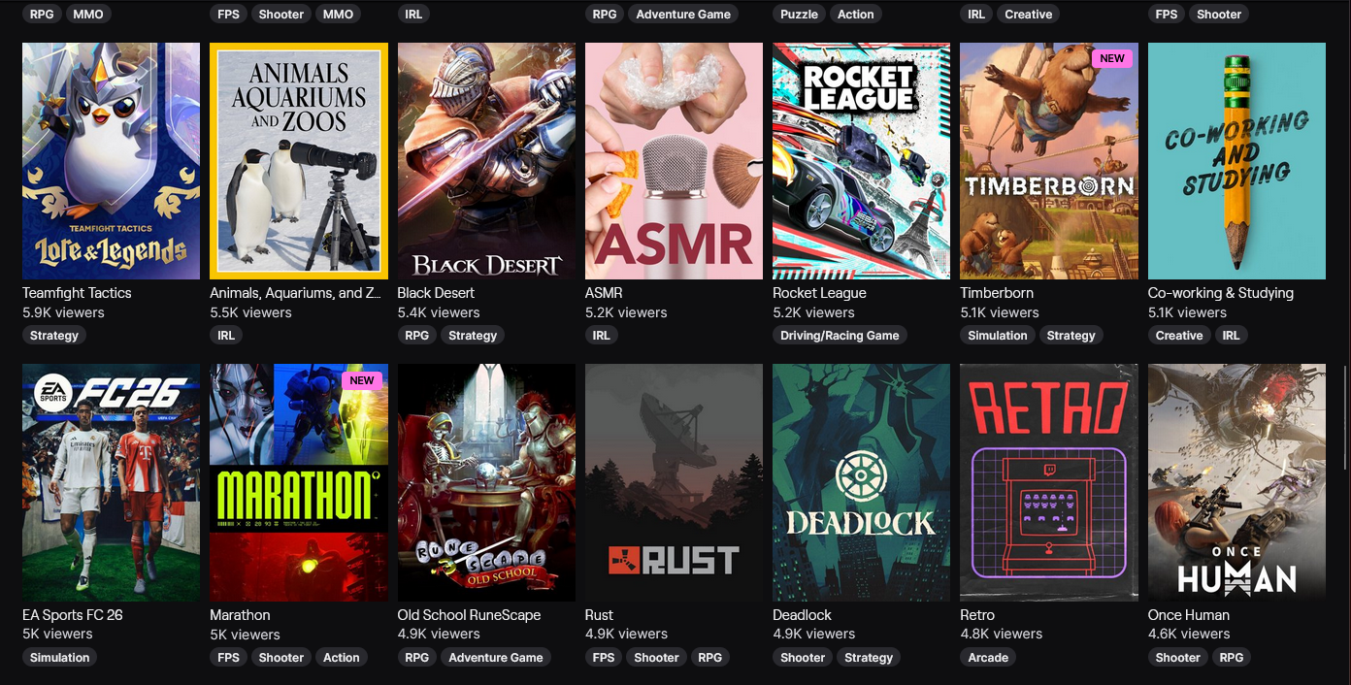Select the Deadlock cover art
This screenshot has height=685, width=1351.
click(x=861, y=482)
